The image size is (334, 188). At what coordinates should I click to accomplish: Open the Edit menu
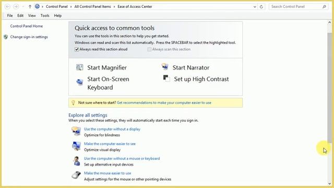(x=20, y=16)
